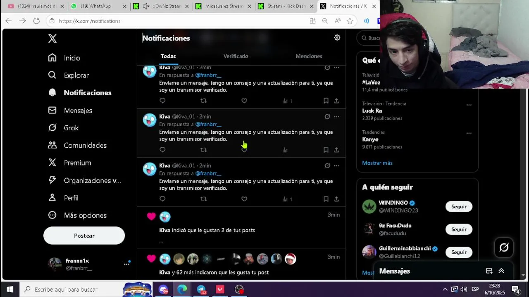Image resolution: width=529 pixels, height=297 pixels.
Task: Switch to the YouTube hablemos tab
Action: [36, 6]
